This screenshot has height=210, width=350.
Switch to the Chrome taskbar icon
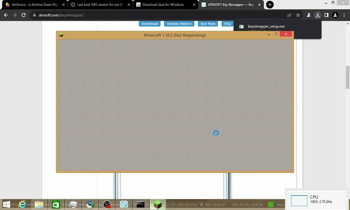(x=90, y=204)
